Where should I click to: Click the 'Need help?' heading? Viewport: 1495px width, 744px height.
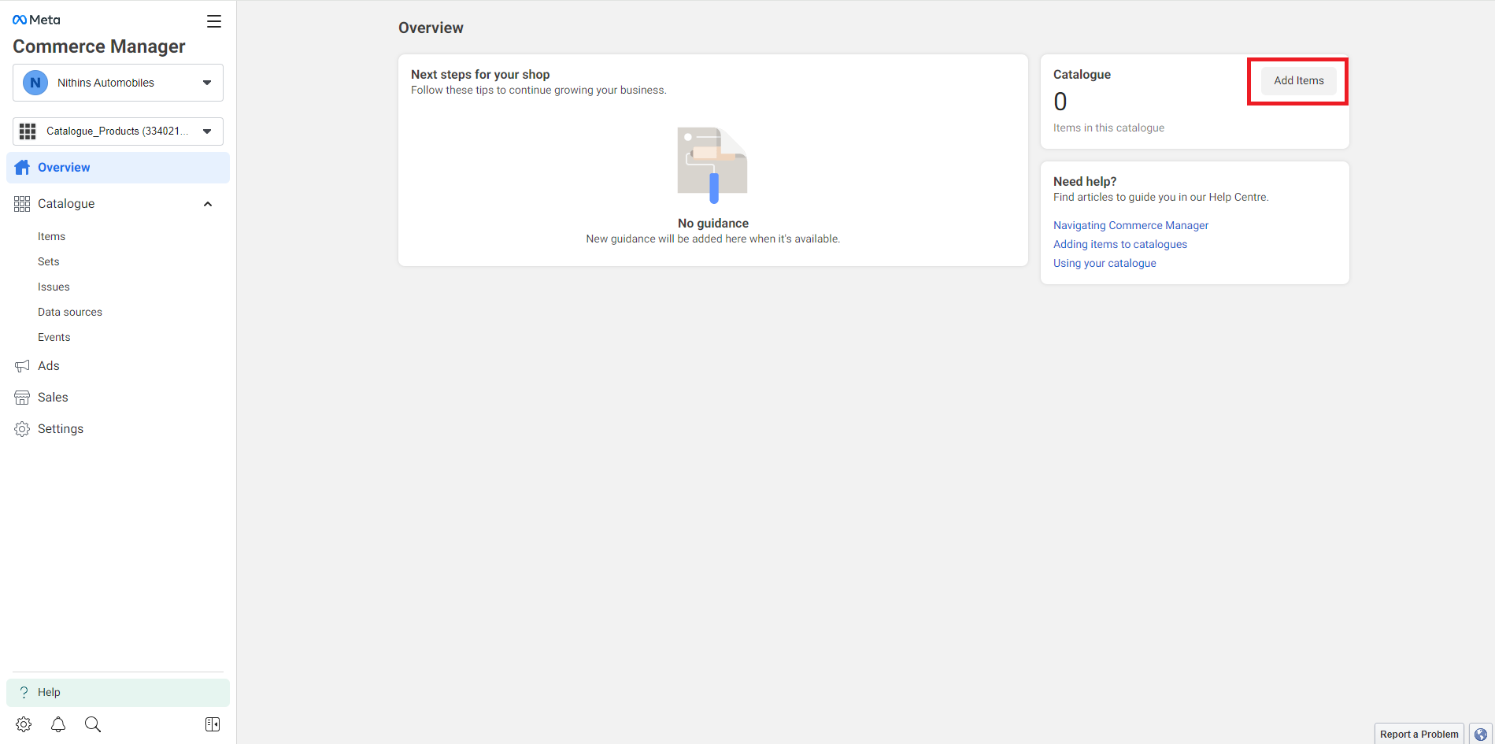[1085, 181]
